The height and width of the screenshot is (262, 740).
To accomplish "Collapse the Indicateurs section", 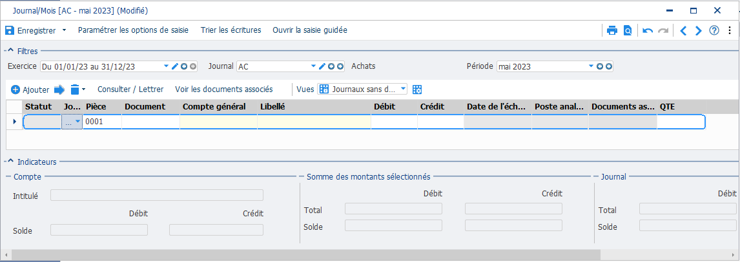I will pyautogui.click(x=11, y=162).
